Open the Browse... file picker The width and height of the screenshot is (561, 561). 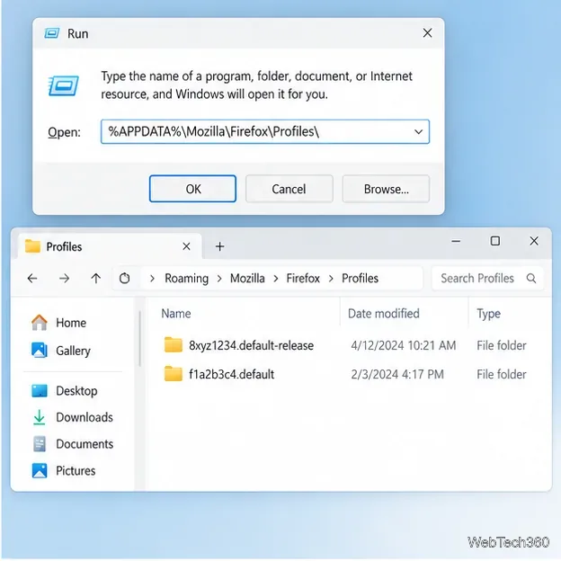[x=386, y=189]
